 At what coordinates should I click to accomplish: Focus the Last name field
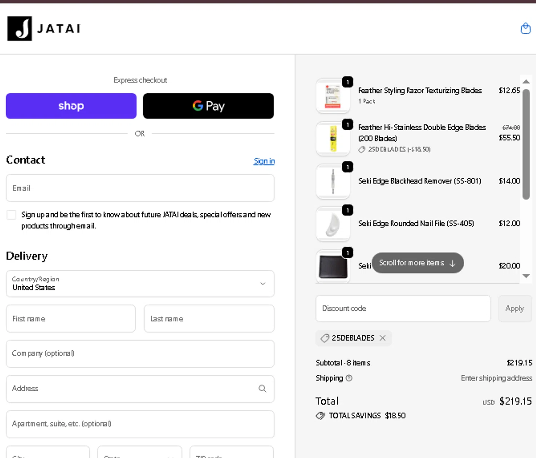(209, 319)
